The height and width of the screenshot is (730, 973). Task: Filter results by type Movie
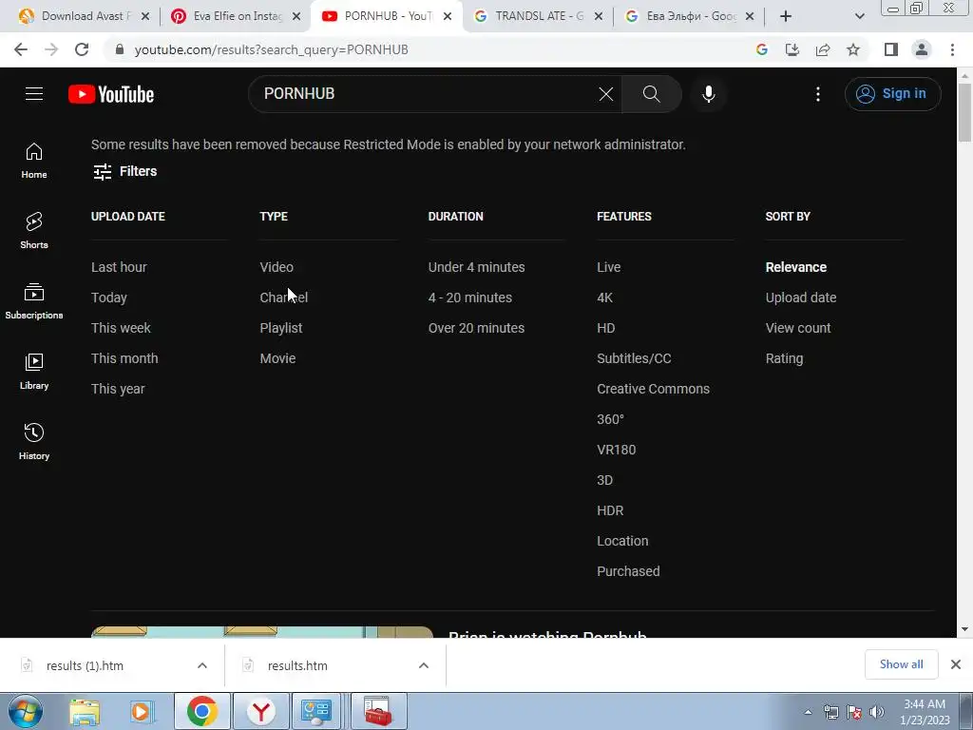(278, 358)
